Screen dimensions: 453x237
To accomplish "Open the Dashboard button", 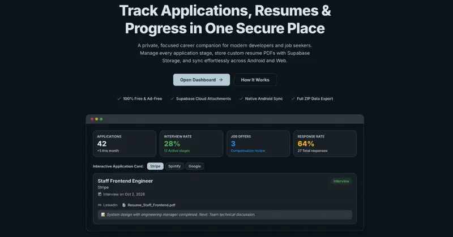I will [x=202, y=80].
